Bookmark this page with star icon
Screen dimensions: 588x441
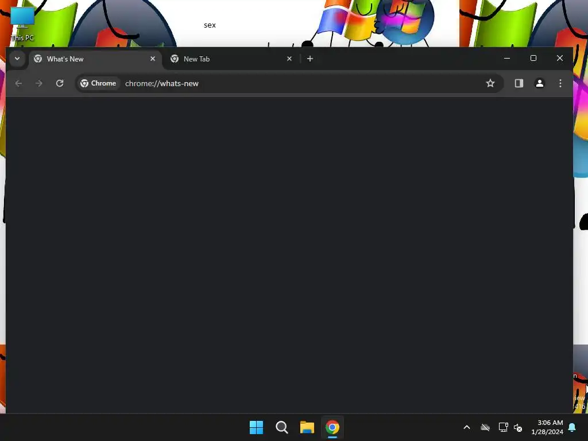click(490, 83)
